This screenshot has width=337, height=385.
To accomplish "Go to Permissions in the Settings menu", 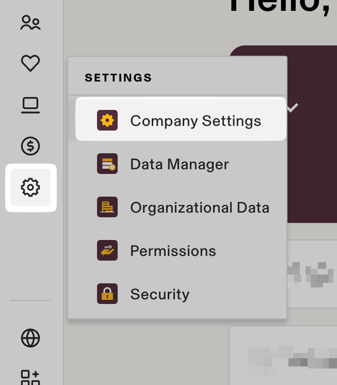I will [x=173, y=251].
